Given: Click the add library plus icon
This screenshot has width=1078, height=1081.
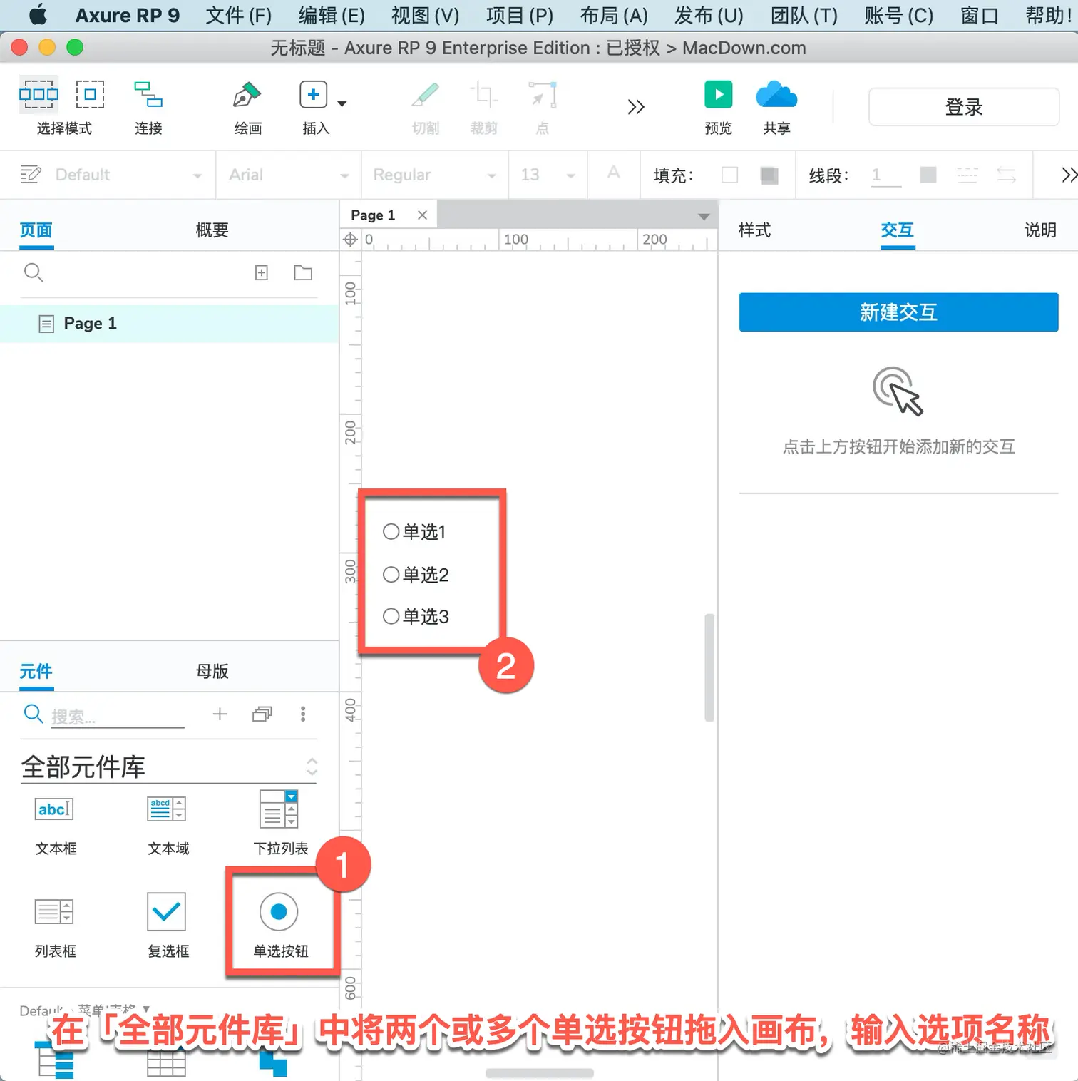Looking at the screenshot, I should click(220, 714).
